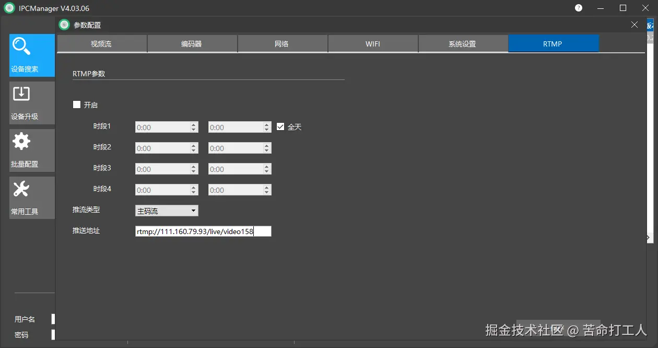Click the 推送地址 label
658x348 pixels.
point(86,230)
